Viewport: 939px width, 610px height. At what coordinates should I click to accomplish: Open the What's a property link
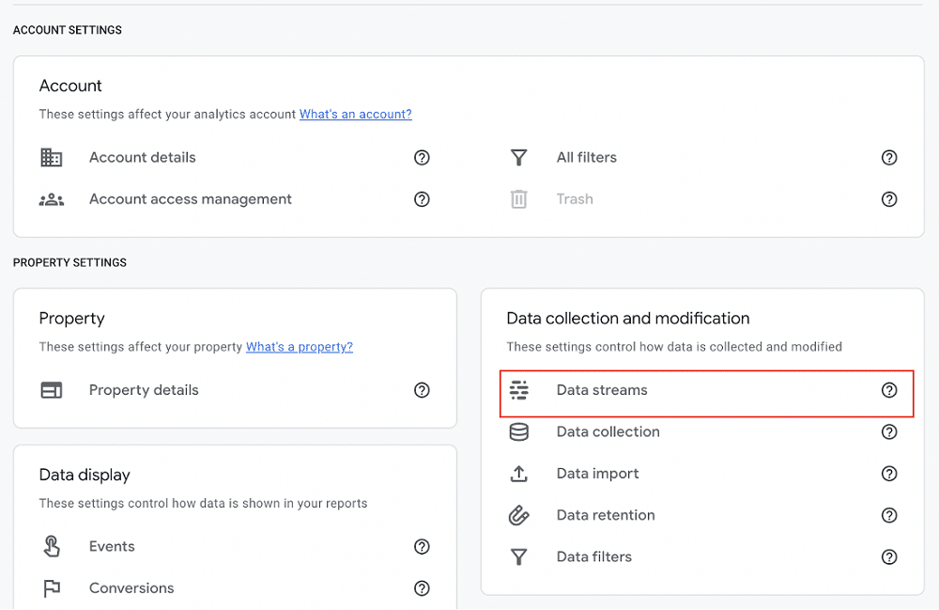pos(299,346)
